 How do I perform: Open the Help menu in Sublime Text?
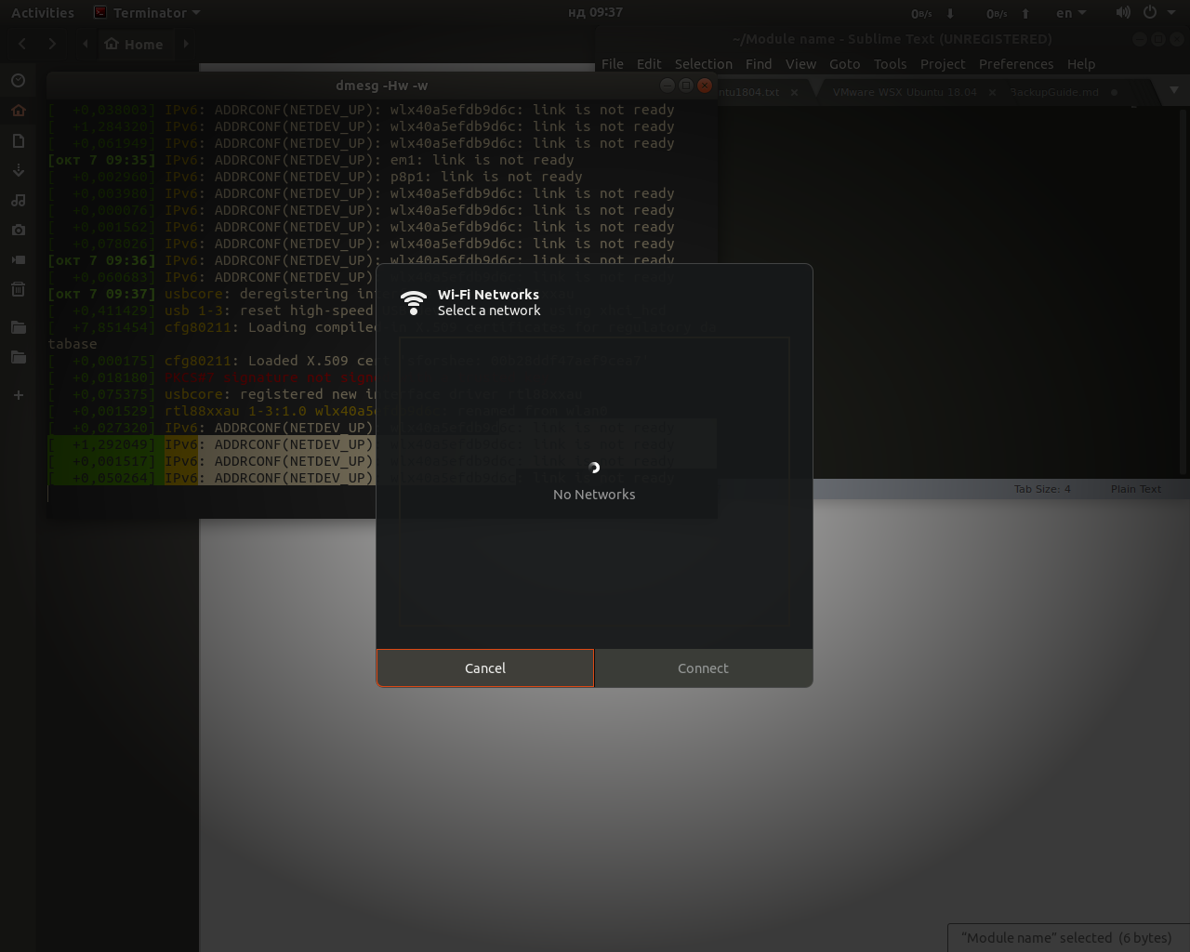click(x=1081, y=64)
